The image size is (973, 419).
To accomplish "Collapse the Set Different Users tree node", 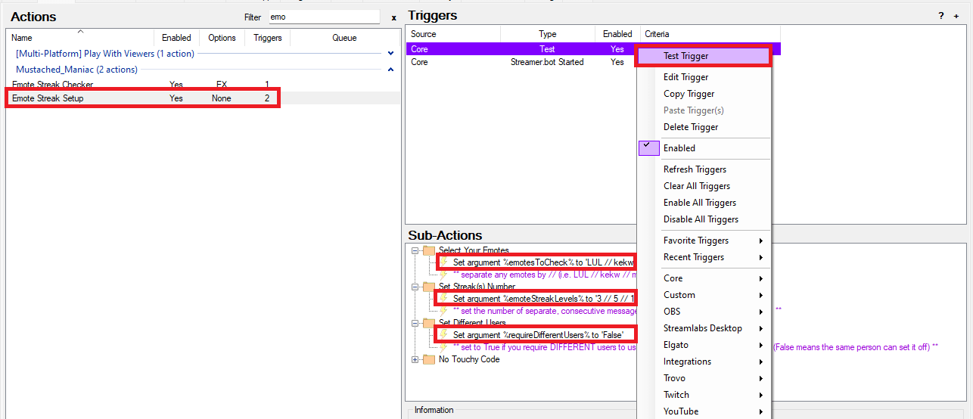I will (415, 323).
